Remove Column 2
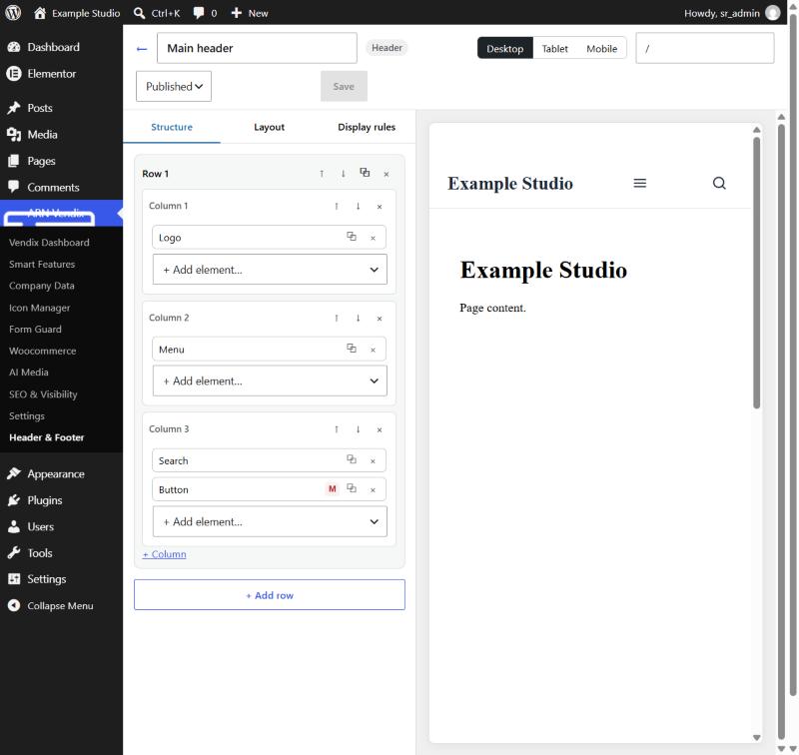Viewport: 799px width, 755px height. coord(380,319)
